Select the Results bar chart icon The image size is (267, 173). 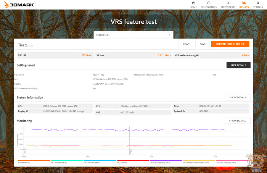[244, 3]
